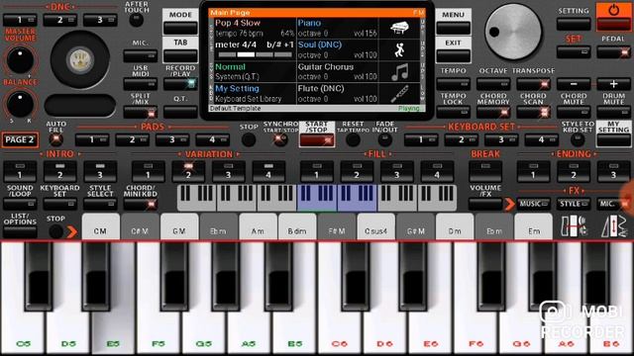Viewport: 634px width, 356px height.
Task: Play the CM chord pad
Action: coord(101,226)
